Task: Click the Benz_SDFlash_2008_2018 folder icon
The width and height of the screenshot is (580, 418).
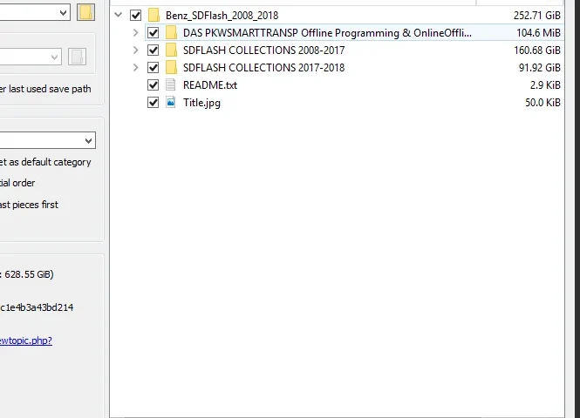Action: pyautogui.click(x=154, y=15)
